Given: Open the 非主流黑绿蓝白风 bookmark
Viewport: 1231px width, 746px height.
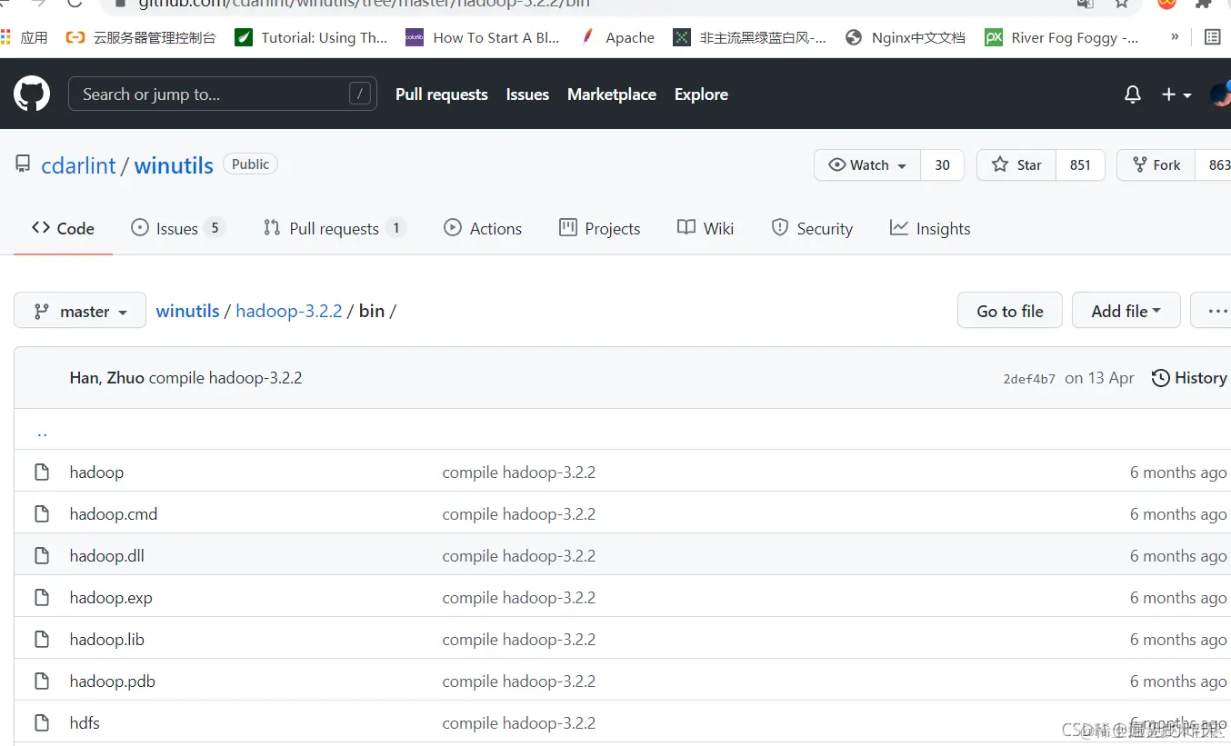Looking at the screenshot, I should point(750,37).
